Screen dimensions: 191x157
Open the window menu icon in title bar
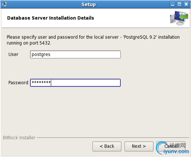(5, 4)
